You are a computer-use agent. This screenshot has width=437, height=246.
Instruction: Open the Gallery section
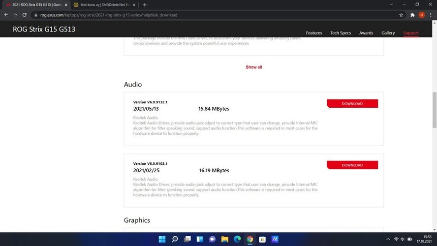(x=388, y=33)
